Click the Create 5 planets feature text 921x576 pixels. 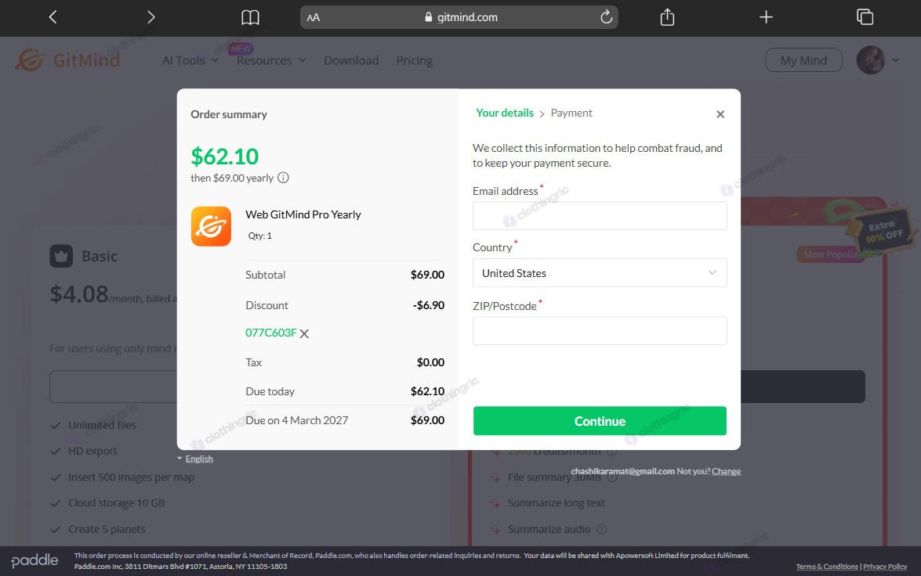pyautogui.click(x=107, y=529)
